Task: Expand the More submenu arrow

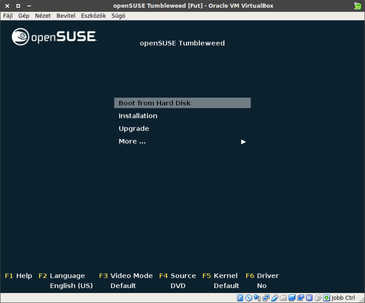Action: point(243,142)
